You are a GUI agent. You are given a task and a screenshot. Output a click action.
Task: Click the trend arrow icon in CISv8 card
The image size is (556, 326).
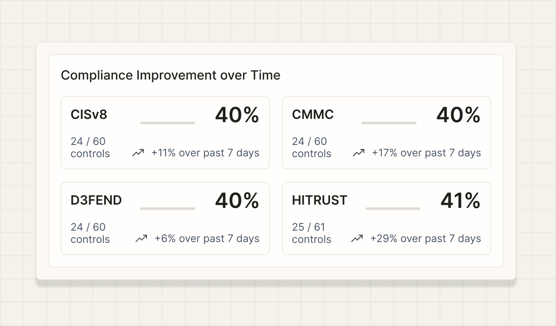coord(138,153)
